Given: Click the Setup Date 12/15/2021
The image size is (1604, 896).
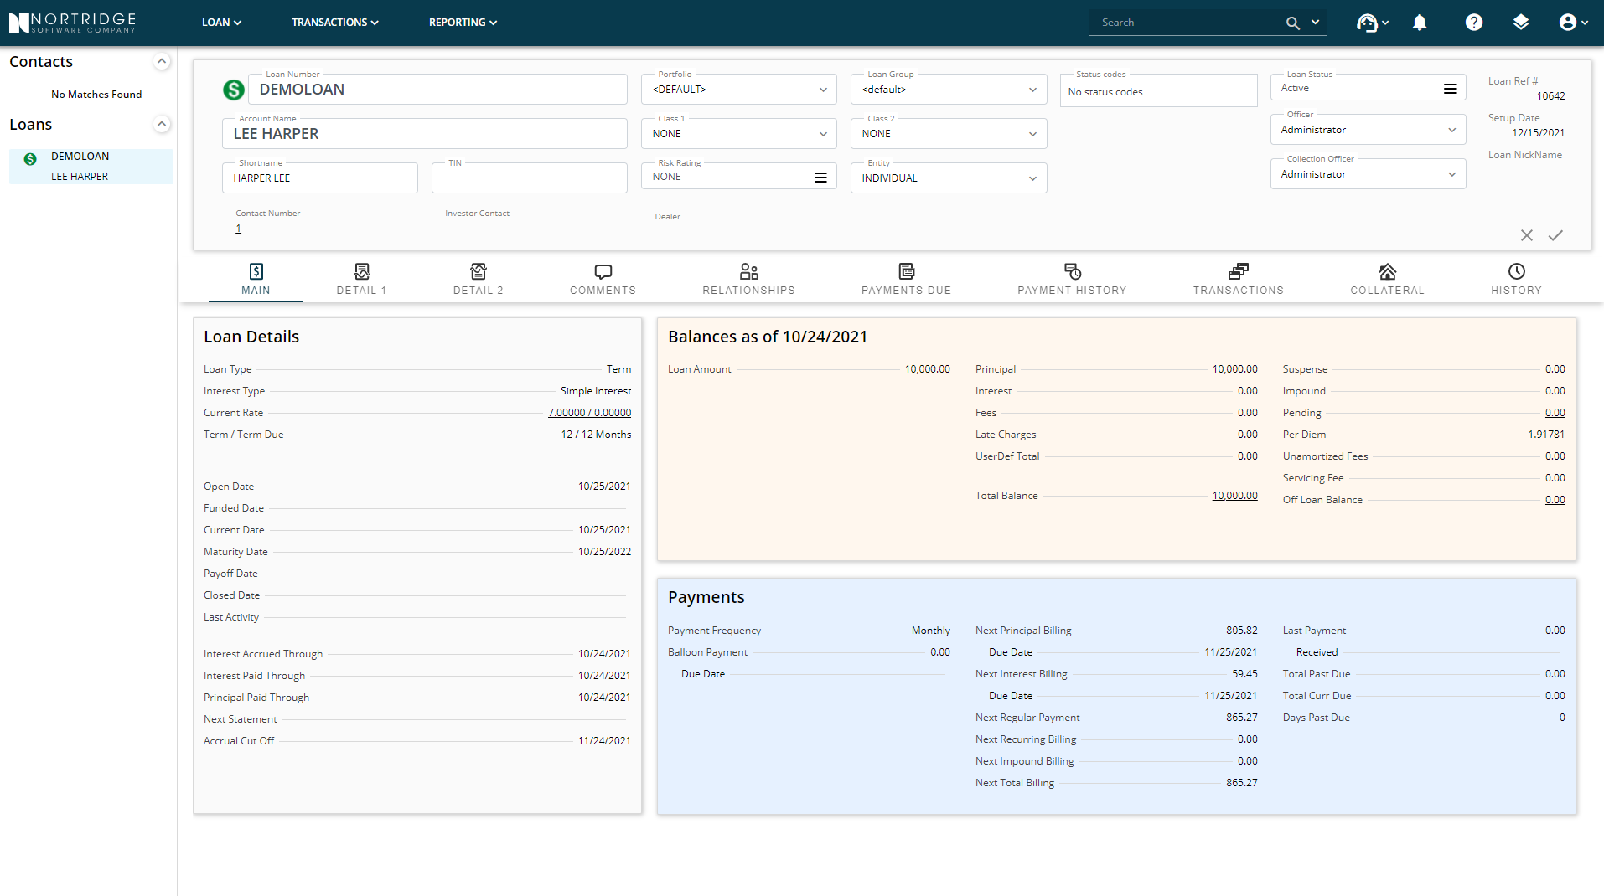Looking at the screenshot, I should click(1538, 133).
